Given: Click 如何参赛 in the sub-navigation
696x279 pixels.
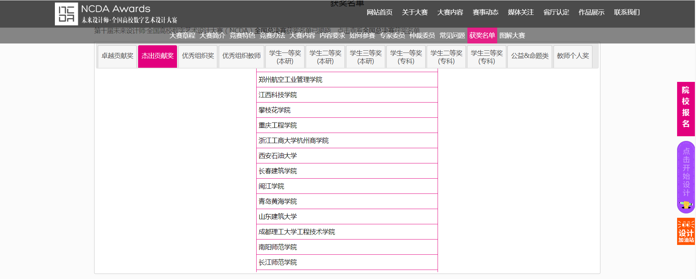Looking at the screenshot, I should click(362, 36).
